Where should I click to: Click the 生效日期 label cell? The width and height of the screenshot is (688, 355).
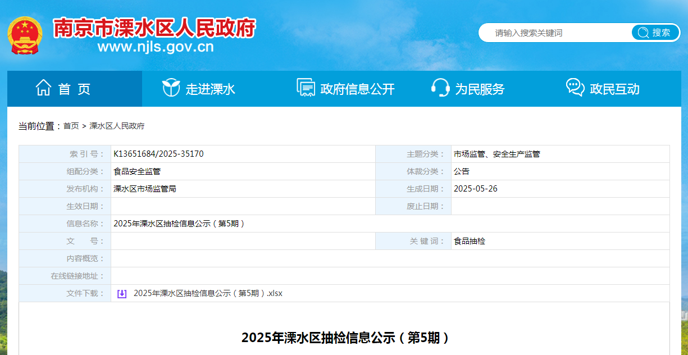click(x=65, y=206)
